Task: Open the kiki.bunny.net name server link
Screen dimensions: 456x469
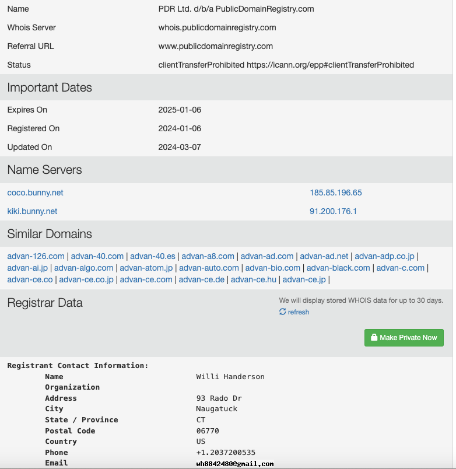Action: coord(32,211)
